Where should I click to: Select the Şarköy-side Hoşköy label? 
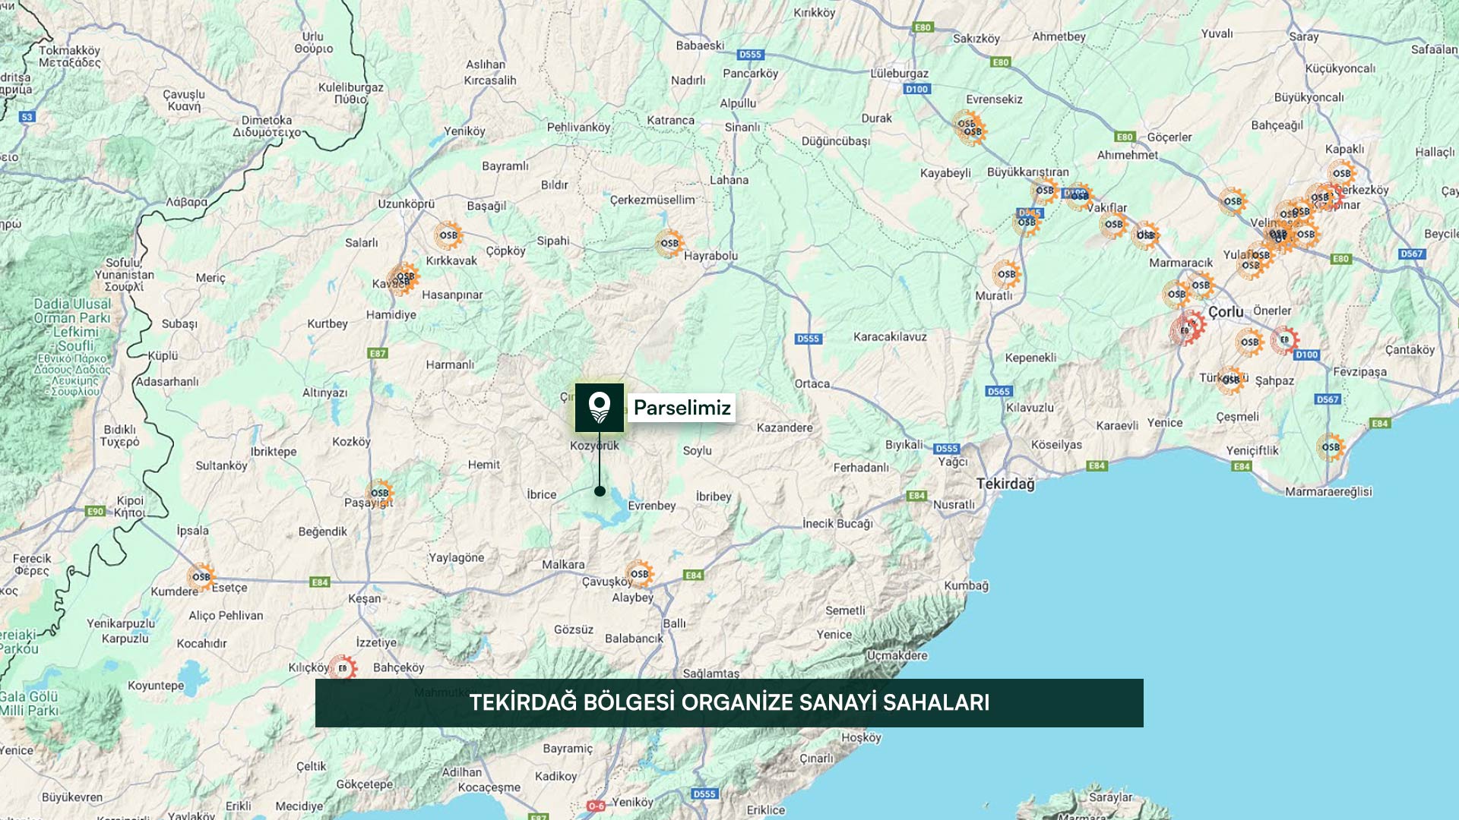point(861,737)
